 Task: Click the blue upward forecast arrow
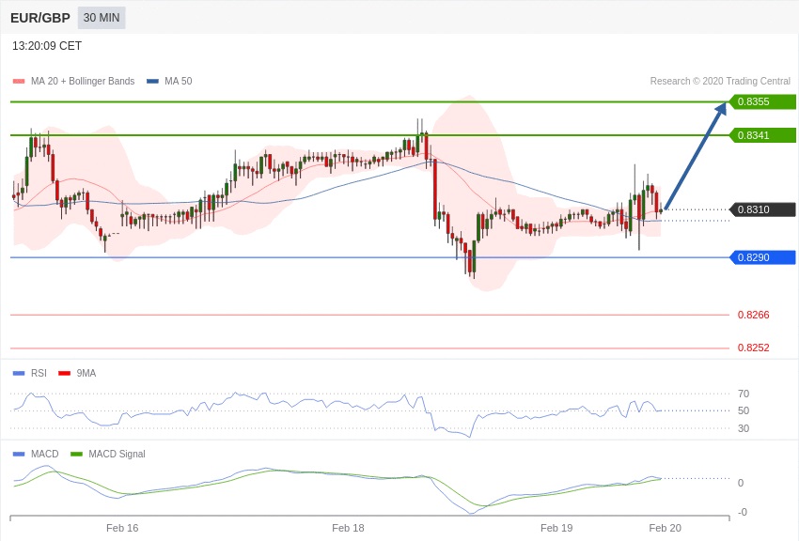click(x=696, y=155)
